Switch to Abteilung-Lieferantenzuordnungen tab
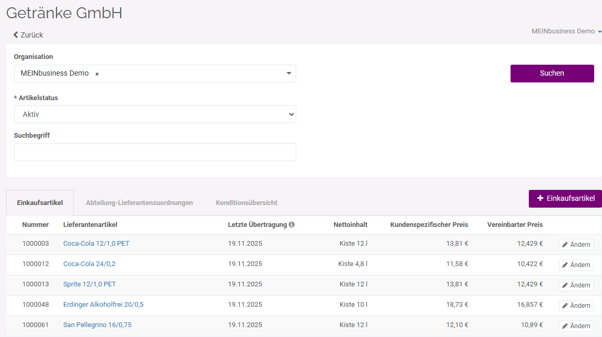 [x=140, y=203]
